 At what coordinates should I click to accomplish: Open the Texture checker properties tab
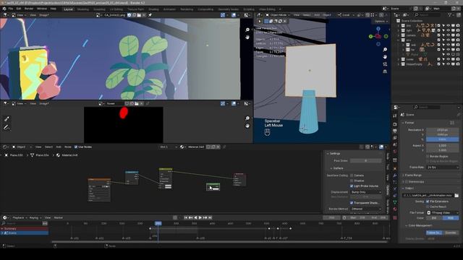pyautogui.click(x=395, y=218)
